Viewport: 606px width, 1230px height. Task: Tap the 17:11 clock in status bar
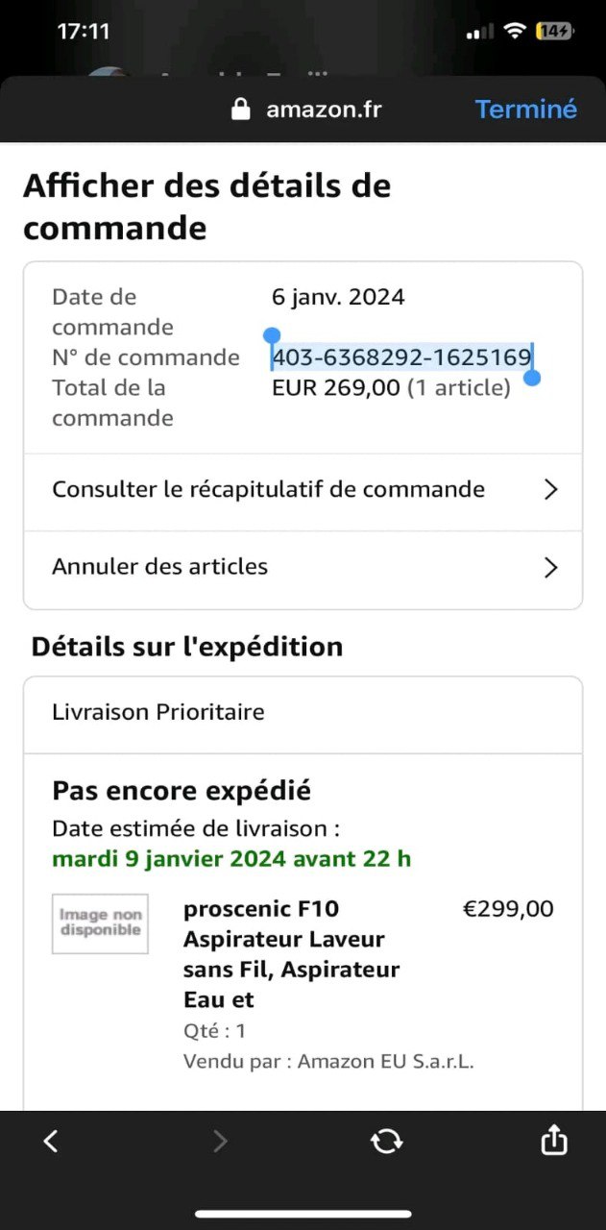[x=84, y=31]
